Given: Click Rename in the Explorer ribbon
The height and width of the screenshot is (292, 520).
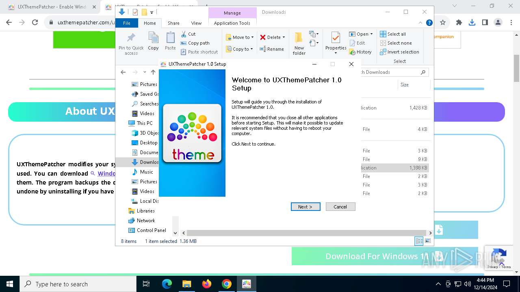Looking at the screenshot, I should coord(272,49).
